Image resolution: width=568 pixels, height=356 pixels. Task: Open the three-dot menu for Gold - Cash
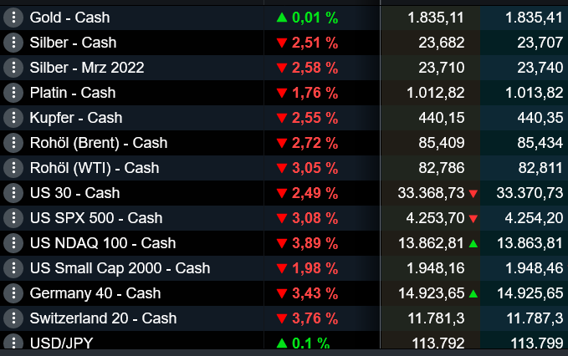(13, 18)
